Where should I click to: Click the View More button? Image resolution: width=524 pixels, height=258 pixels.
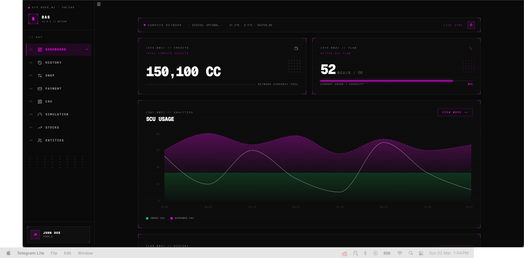pyautogui.click(x=455, y=112)
